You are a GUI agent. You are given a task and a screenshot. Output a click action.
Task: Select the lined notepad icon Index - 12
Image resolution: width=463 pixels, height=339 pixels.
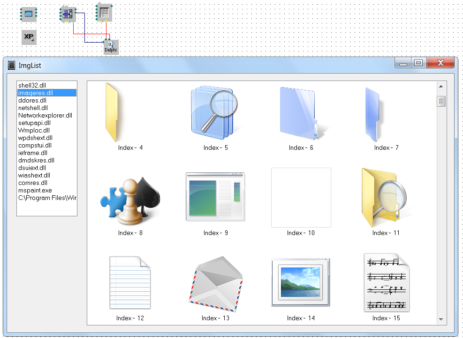(x=130, y=282)
